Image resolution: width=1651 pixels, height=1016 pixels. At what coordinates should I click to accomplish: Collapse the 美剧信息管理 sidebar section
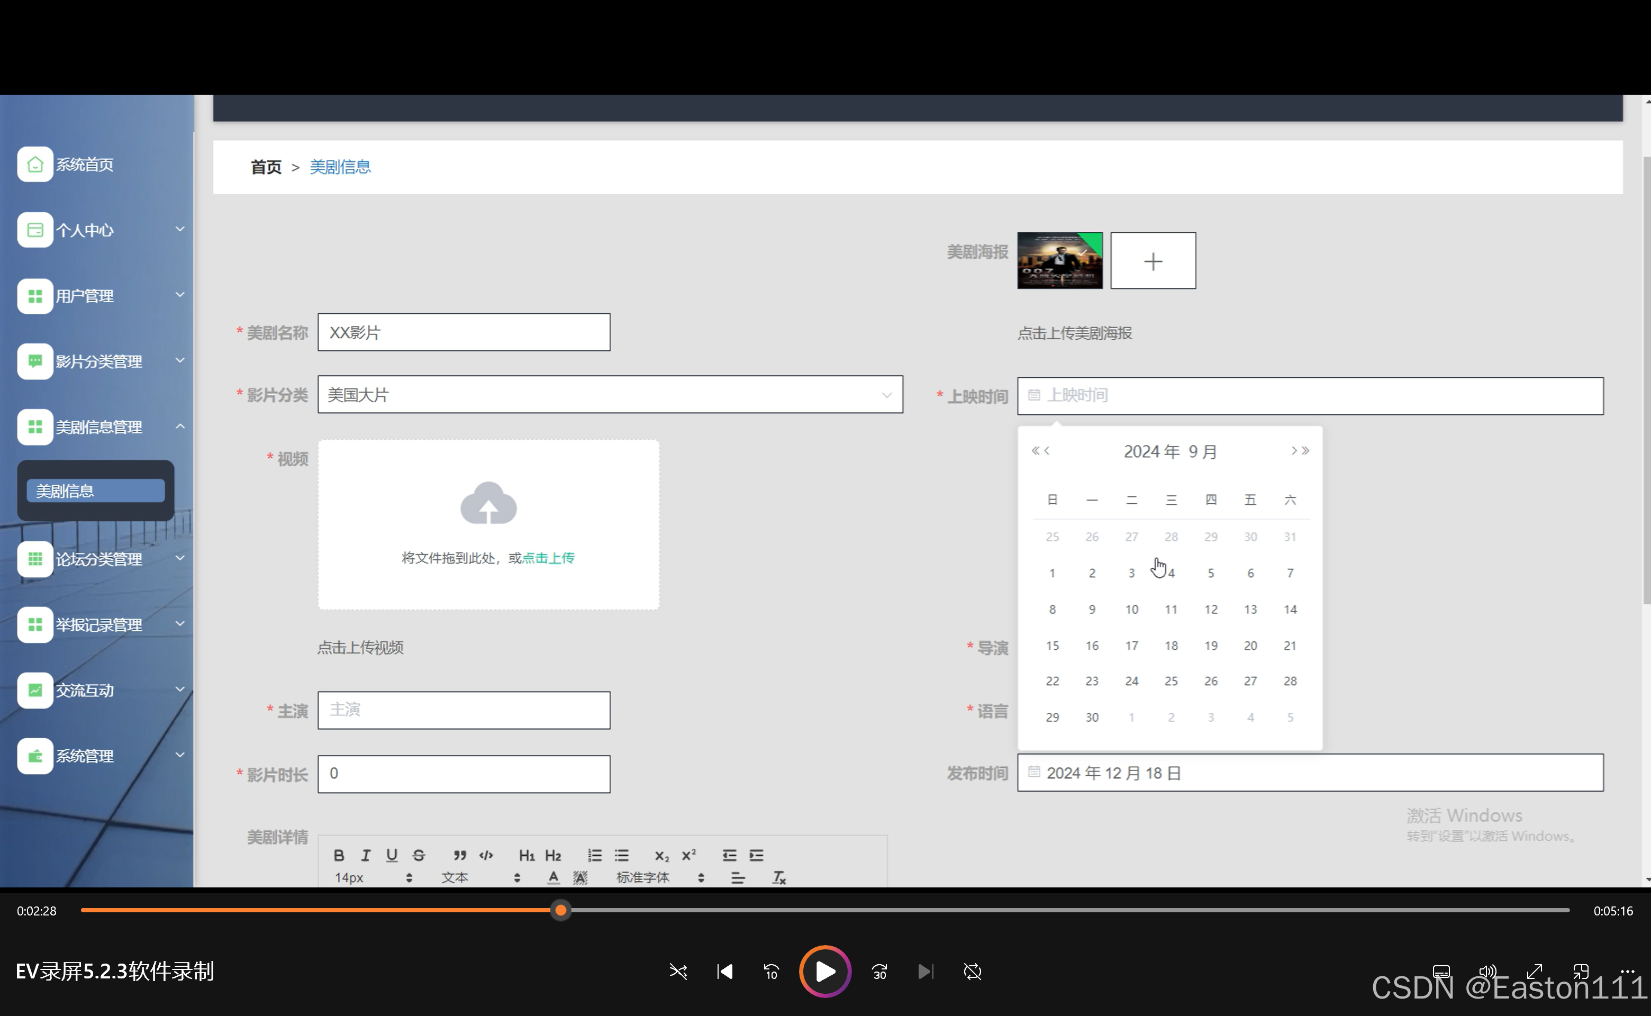(x=101, y=427)
